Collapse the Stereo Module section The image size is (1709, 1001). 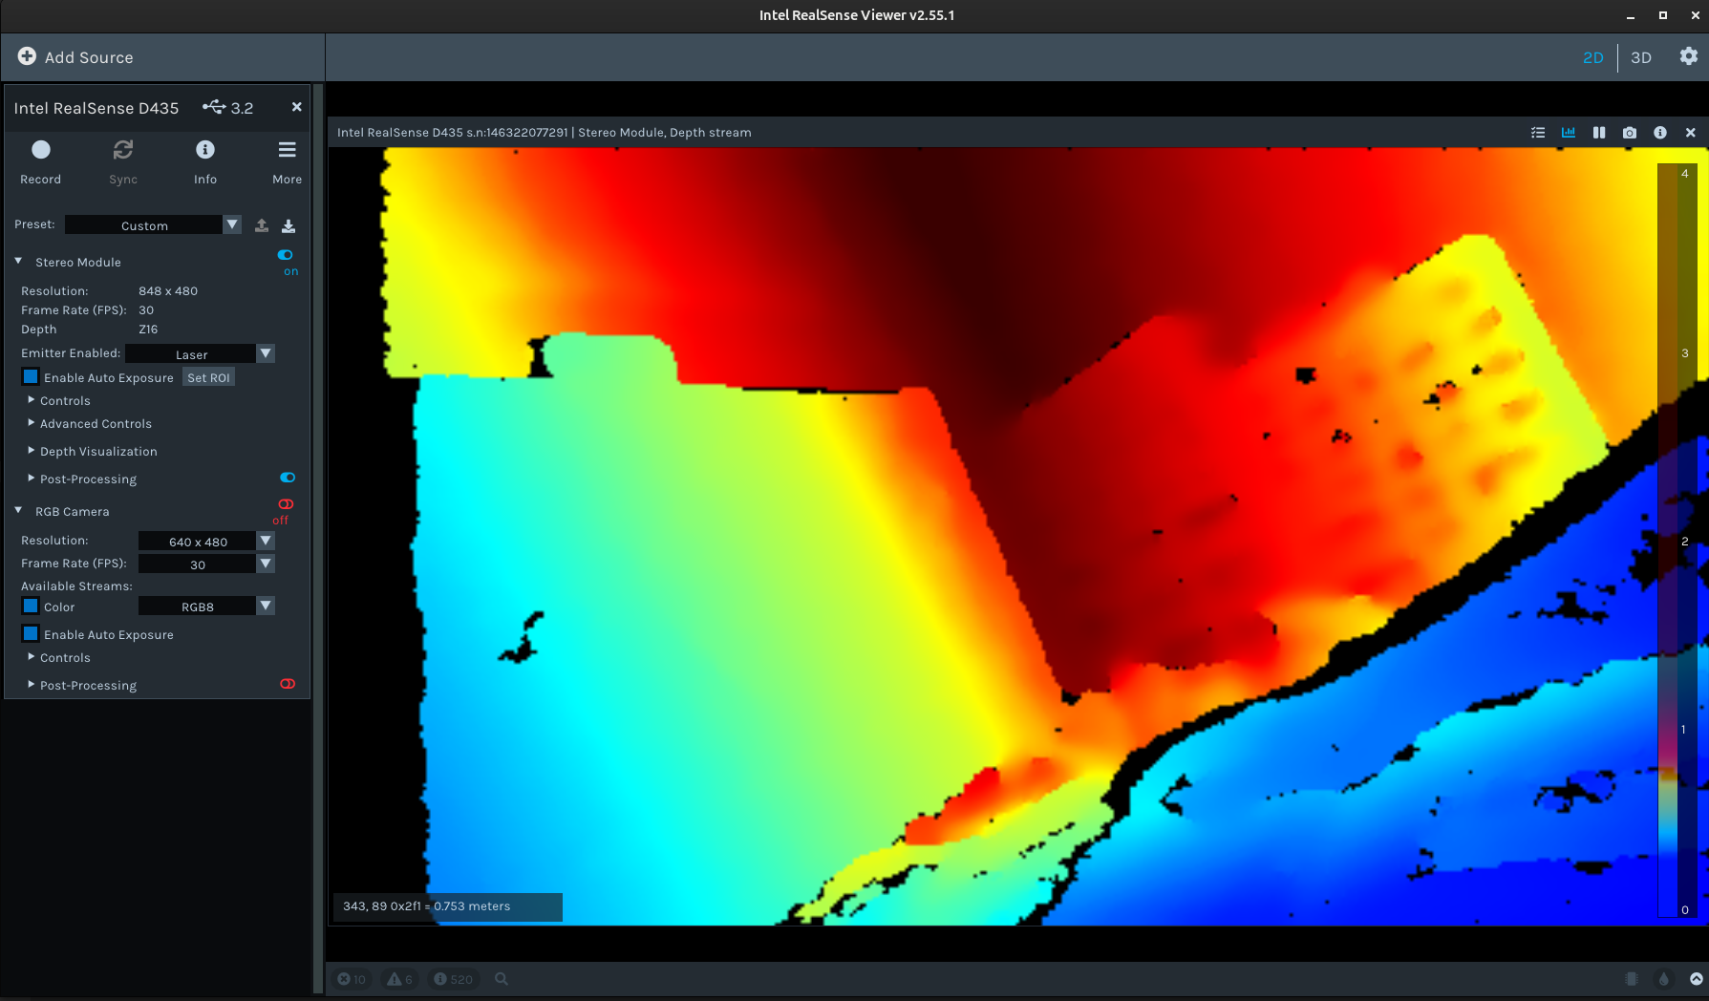point(18,261)
